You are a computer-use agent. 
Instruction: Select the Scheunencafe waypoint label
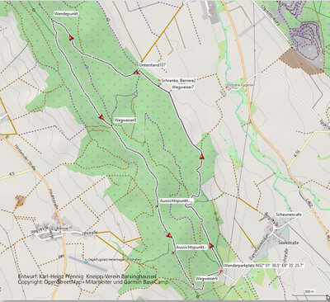[289, 215]
